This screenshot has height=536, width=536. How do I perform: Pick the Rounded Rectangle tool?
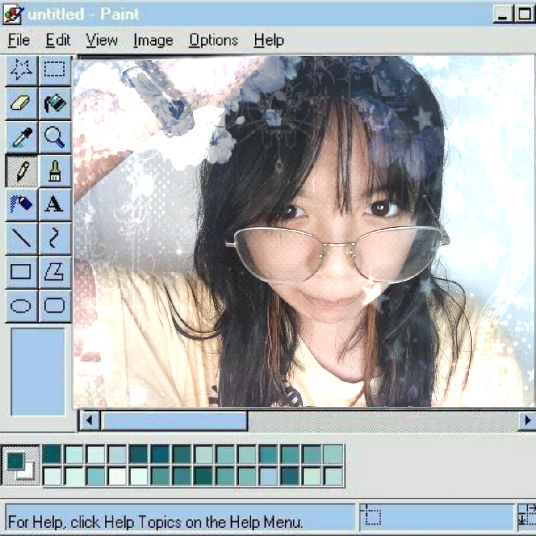pyautogui.click(x=55, y=306)
